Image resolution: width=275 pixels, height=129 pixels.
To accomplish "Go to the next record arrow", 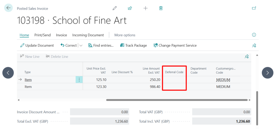I will point(267,73).
